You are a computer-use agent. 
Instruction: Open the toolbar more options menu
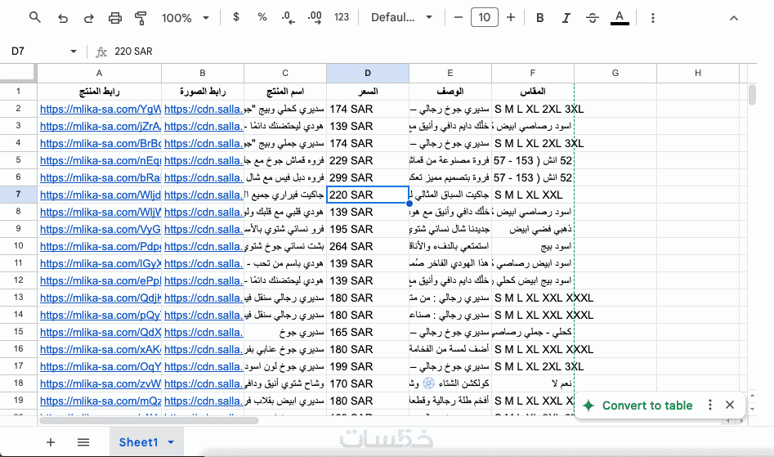click(652, 18)
